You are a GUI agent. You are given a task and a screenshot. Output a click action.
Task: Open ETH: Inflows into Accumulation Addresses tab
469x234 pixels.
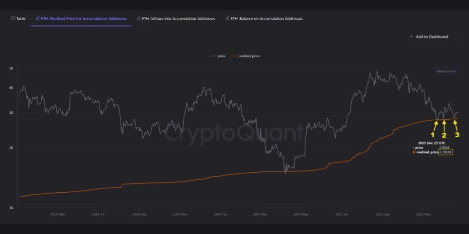(x=178, y=19)
